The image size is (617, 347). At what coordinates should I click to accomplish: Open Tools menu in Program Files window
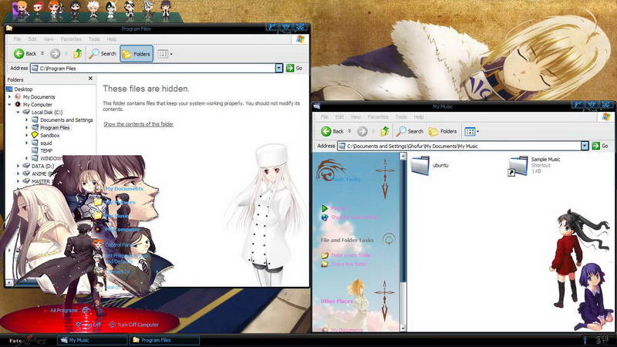tap(94, 39)
